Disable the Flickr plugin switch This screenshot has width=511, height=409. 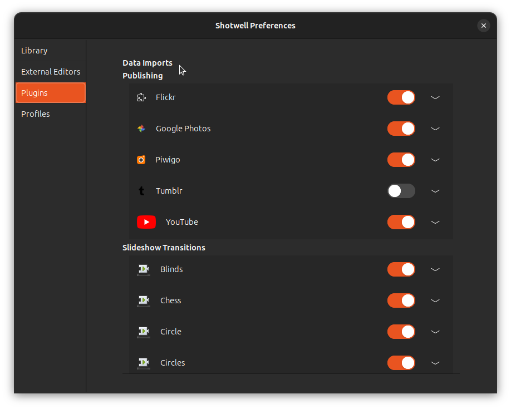[x=401, y=97]
